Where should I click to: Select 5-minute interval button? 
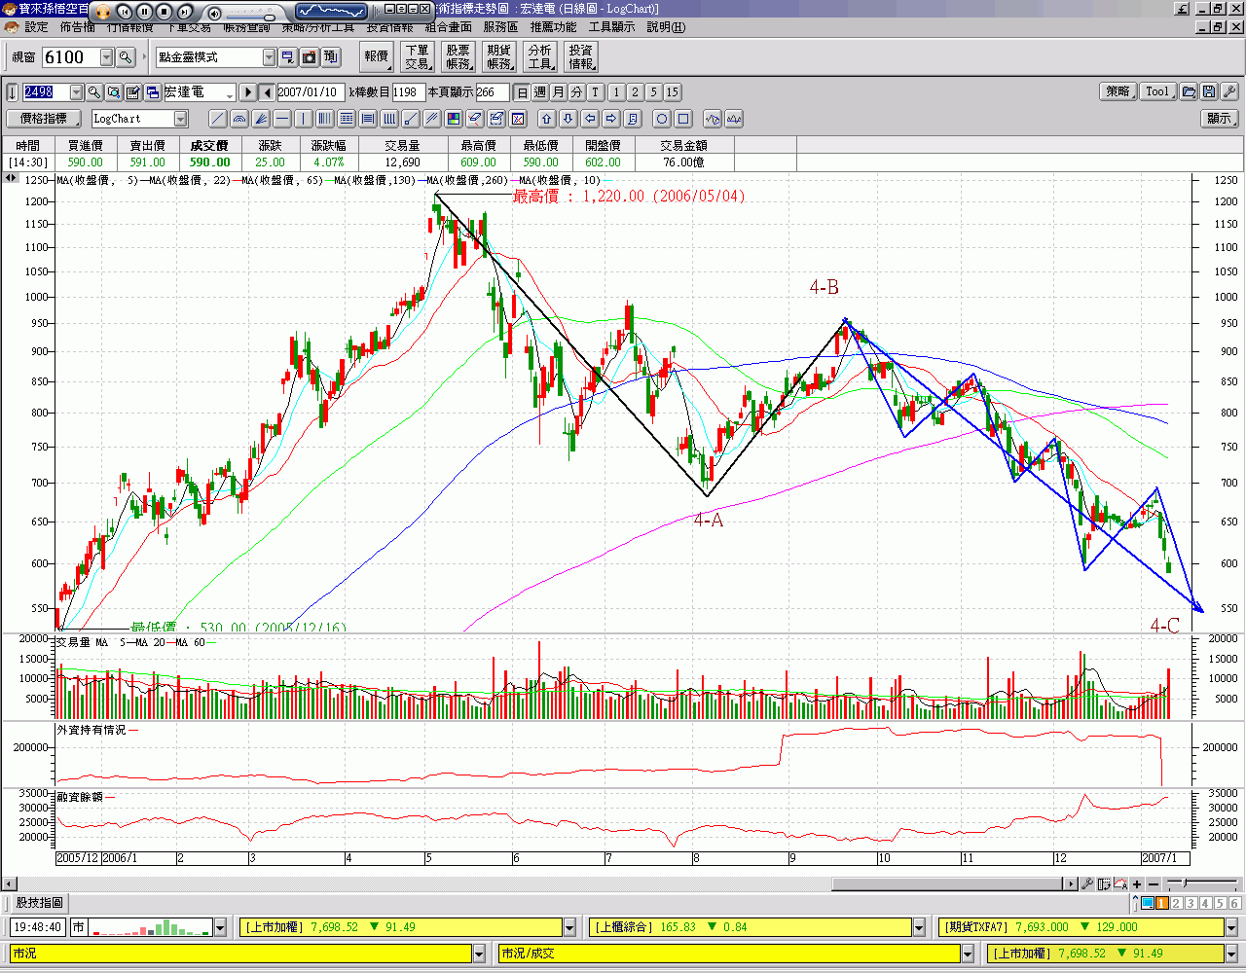653,92
